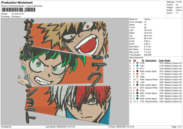The width and height of the screenshot is (183, 129).
Task: Click the "St." column header
Action: [143, 61]
